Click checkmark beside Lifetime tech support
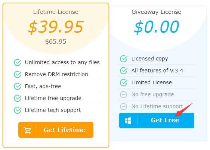The image size is (210, 150). tap(18, 110)
